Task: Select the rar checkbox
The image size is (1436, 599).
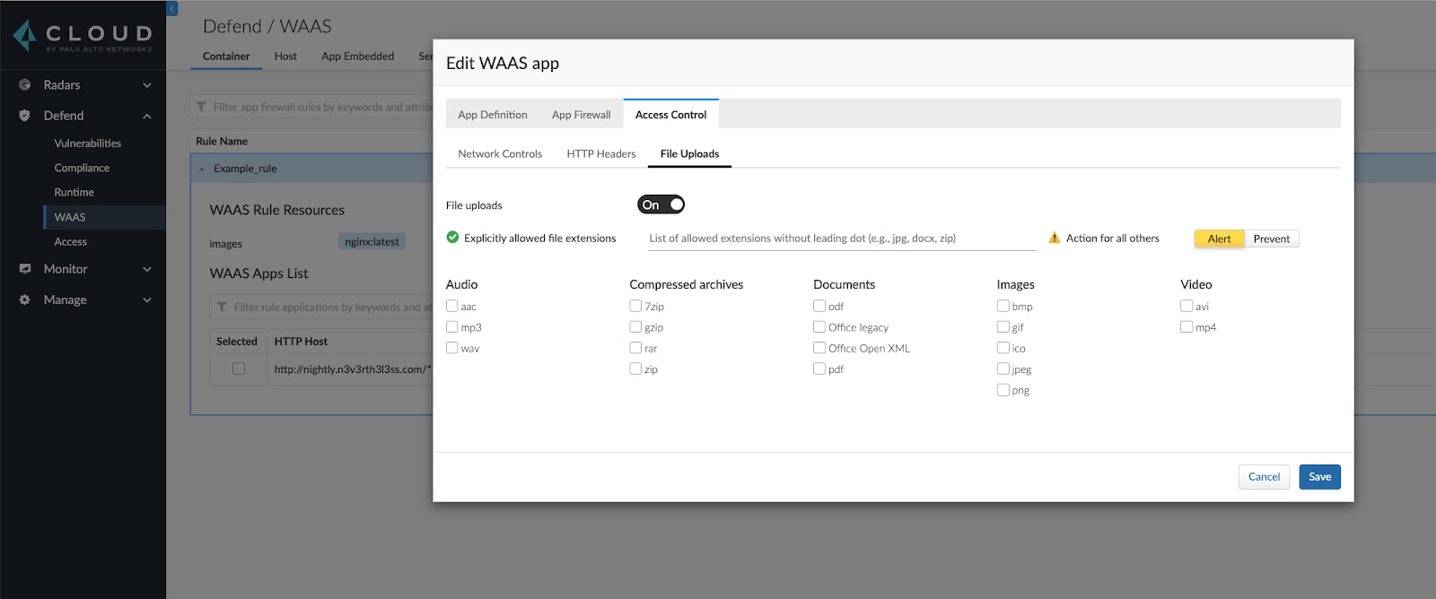Action: click(x=635, y=348)
